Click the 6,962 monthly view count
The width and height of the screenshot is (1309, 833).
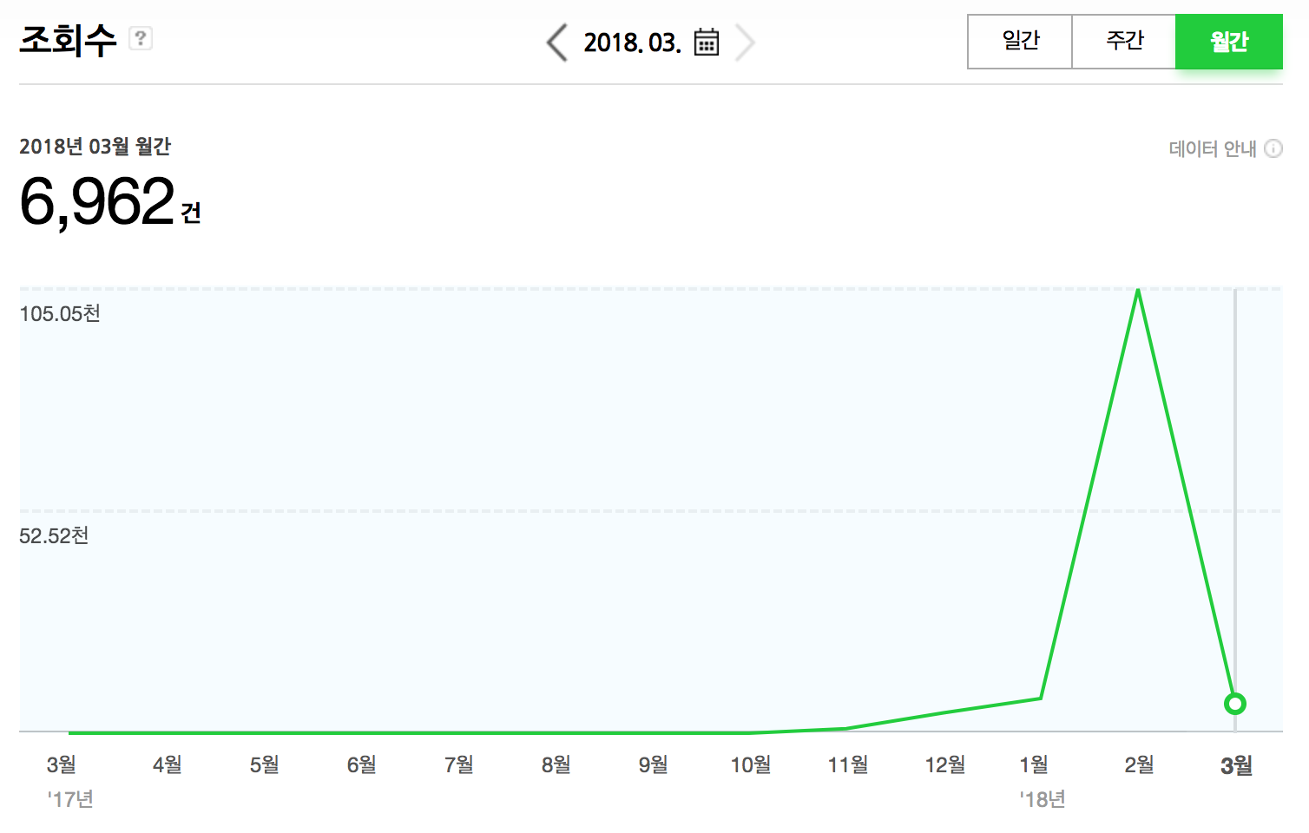point(97,202)
